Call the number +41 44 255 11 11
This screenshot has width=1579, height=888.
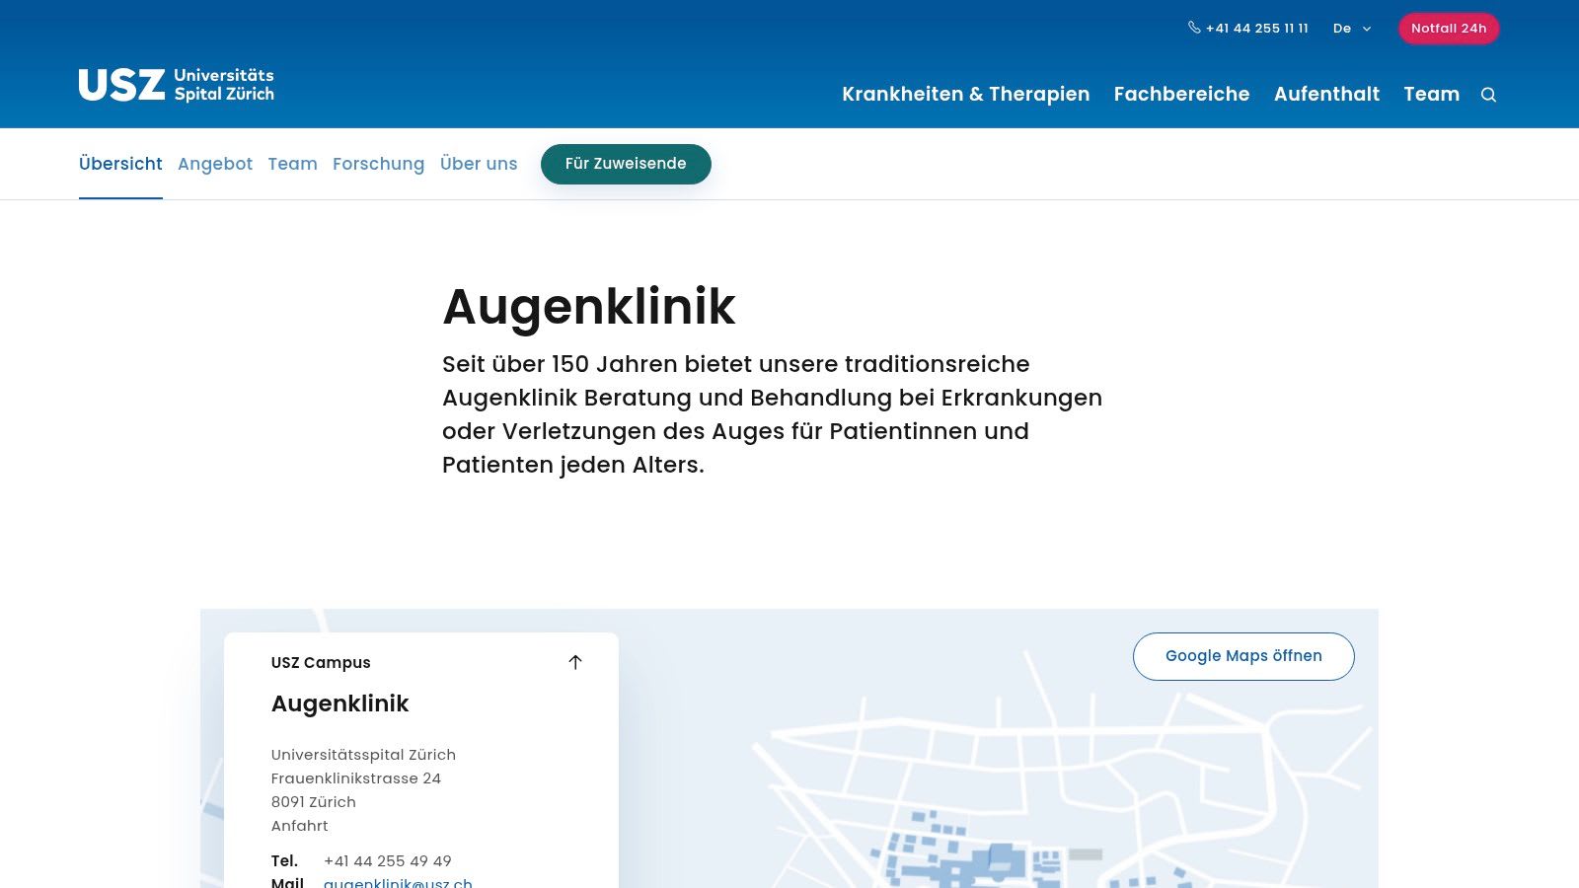[1256, 29]
